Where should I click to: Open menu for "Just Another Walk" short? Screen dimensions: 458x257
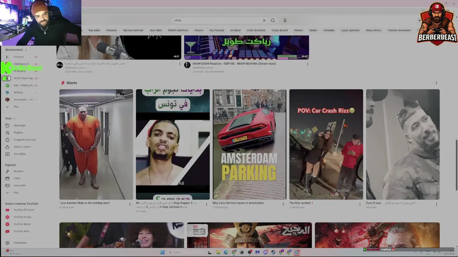pyautogui.click(x=130, y=204)
